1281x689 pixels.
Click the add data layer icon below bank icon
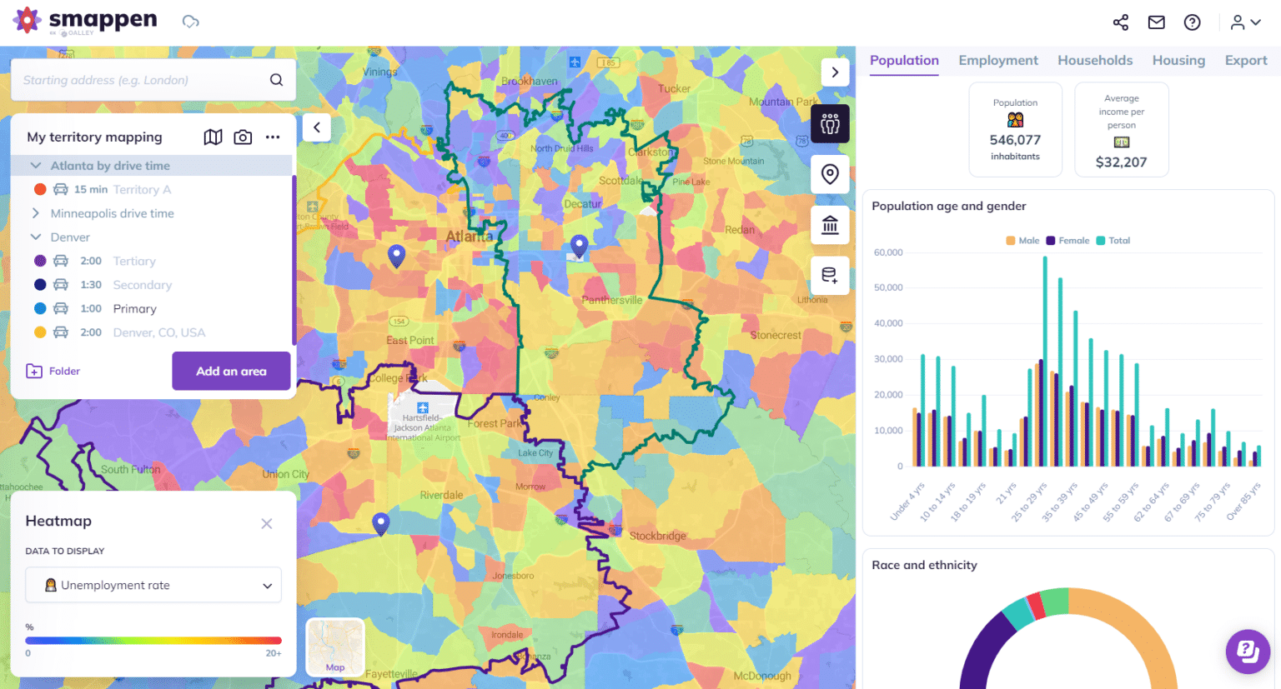[830, 275]
